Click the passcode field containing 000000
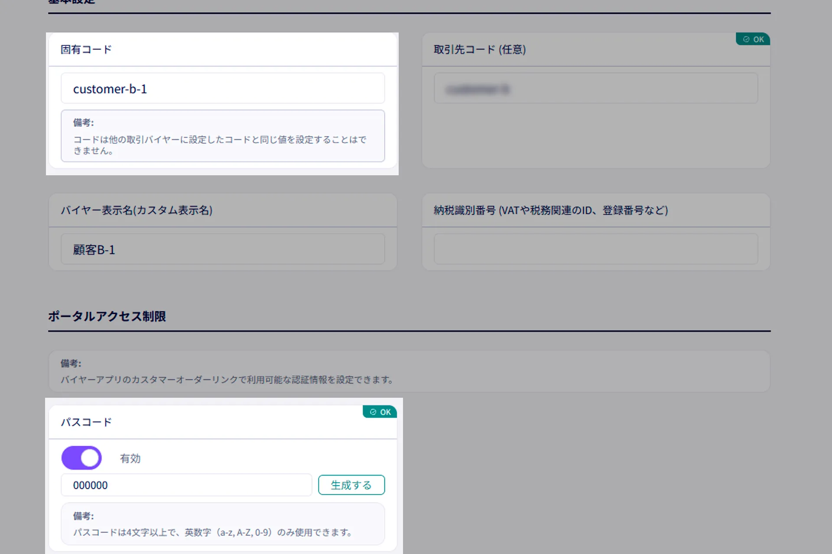This screenshot has width=832, height=554. tap(186, 485)
